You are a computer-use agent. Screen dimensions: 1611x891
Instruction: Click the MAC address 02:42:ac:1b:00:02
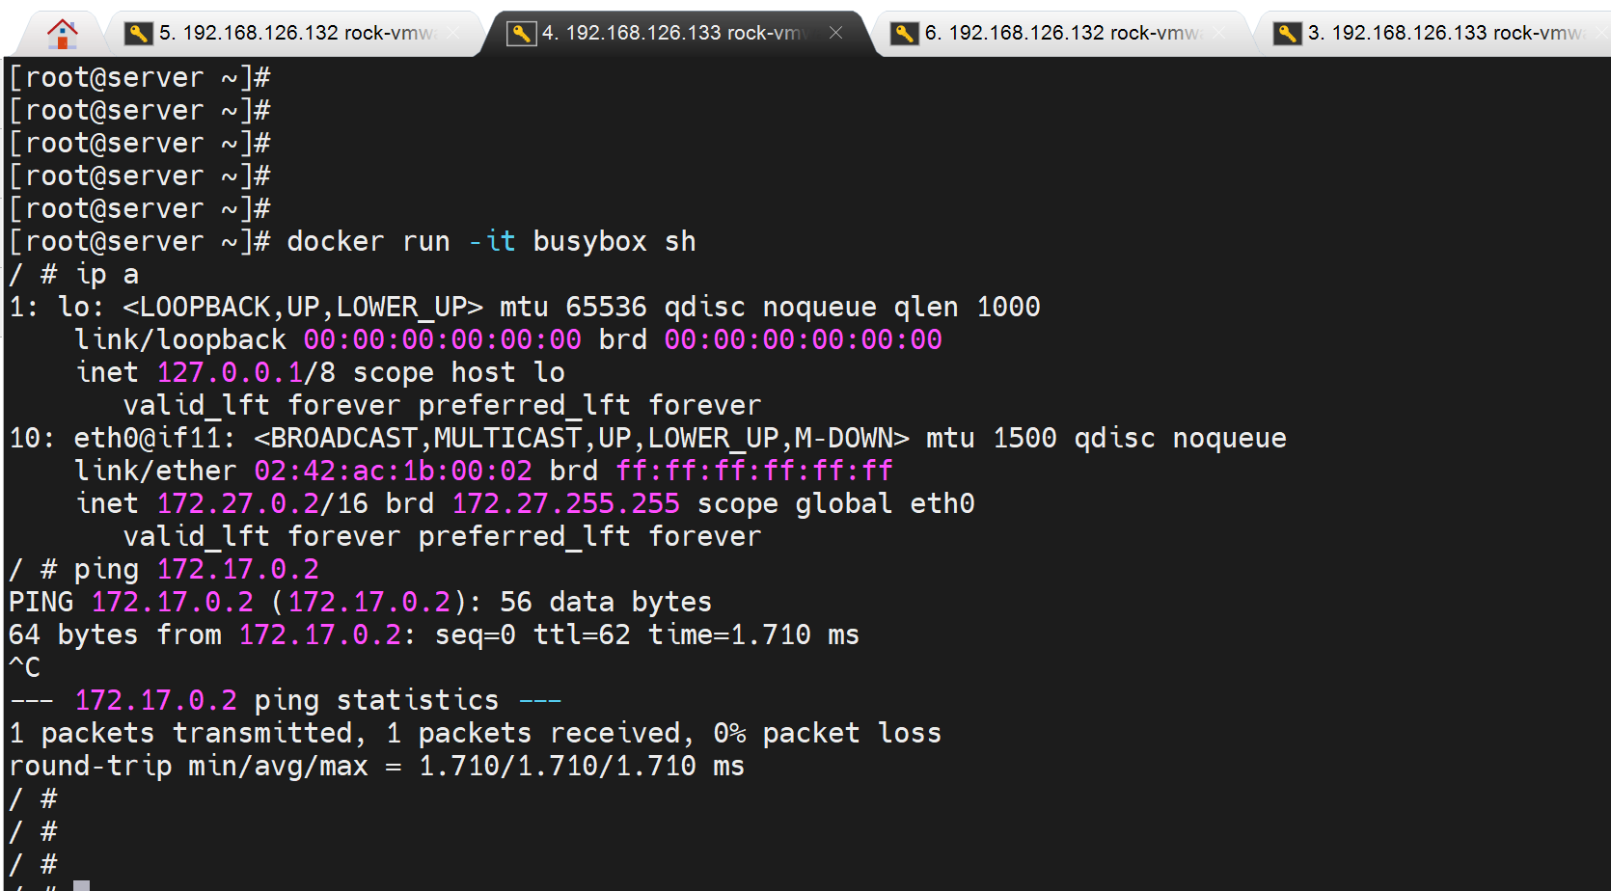pyautogui.click(x=393, y=471)
